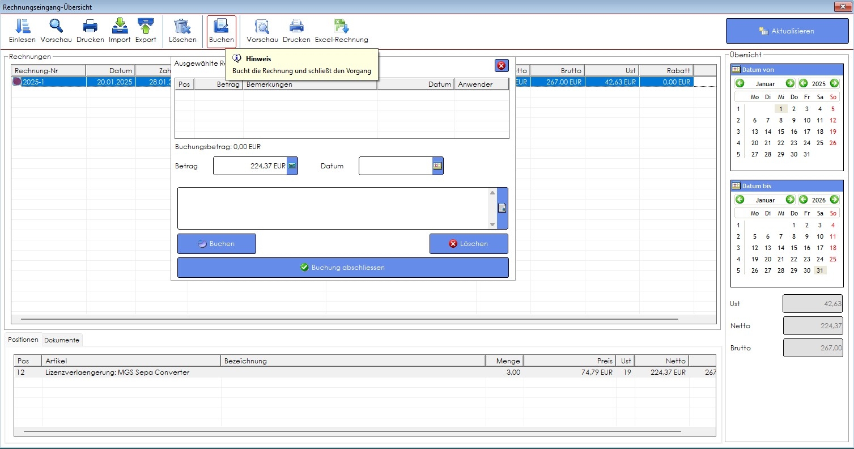Click the Rechnungen horizontal scrollbar
854x449 pixels.
(x=350, y=319)
